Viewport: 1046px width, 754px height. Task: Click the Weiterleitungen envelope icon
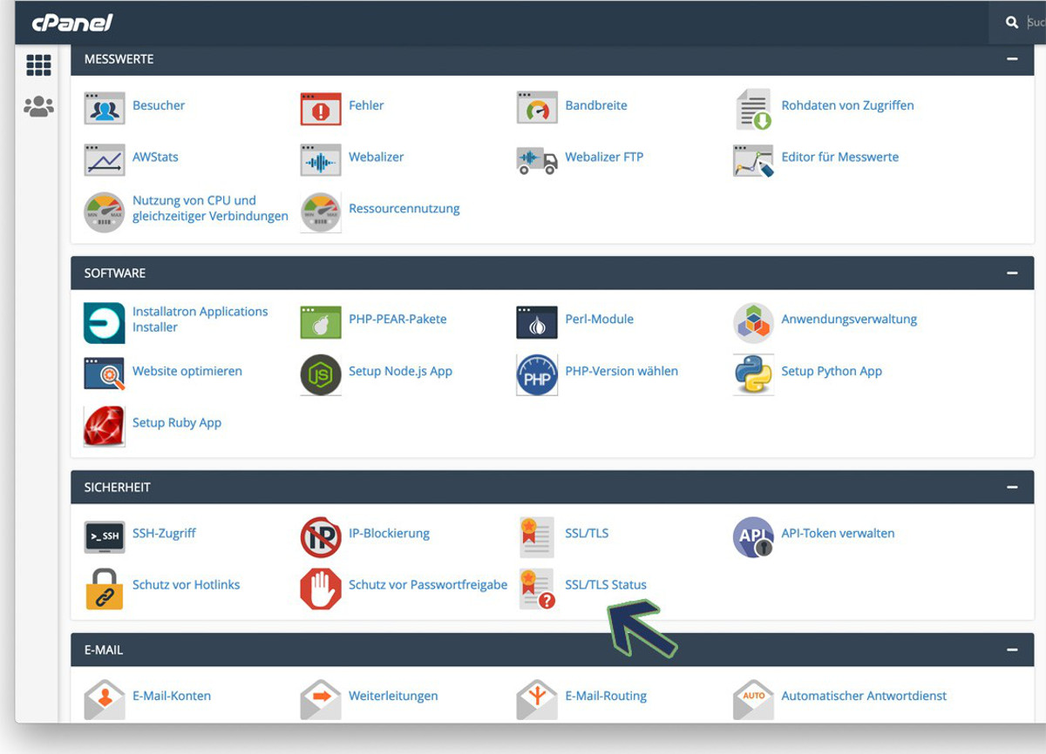point(321,700)
